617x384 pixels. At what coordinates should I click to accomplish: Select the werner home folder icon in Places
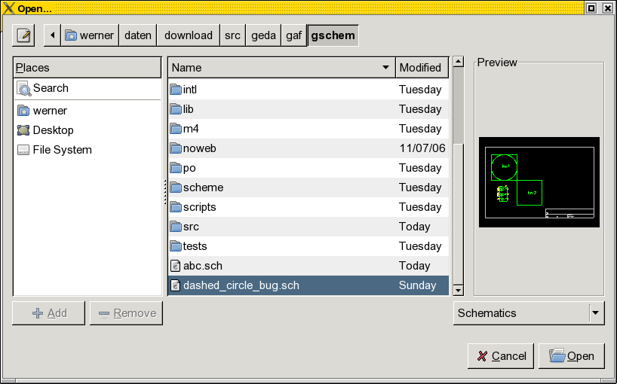pos(24,111)
